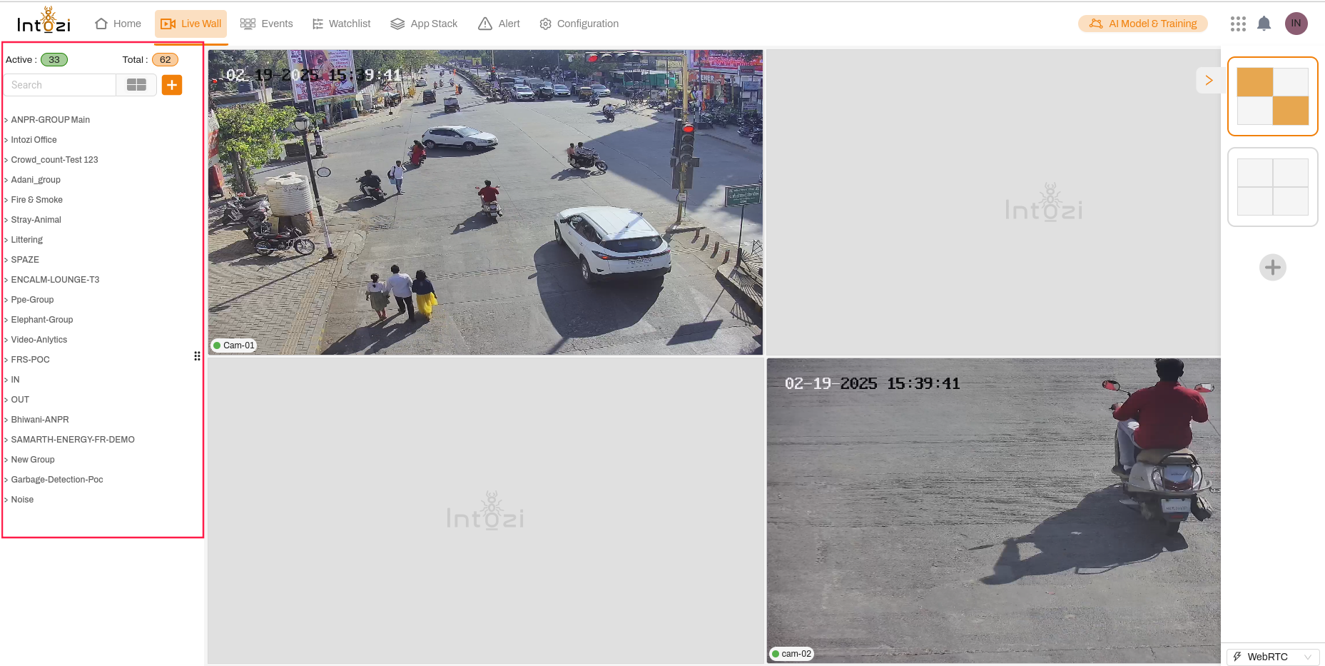This screenshot has width=1325, height=666.
Task: Open the Watchlist tab
Action: [341, 24]
